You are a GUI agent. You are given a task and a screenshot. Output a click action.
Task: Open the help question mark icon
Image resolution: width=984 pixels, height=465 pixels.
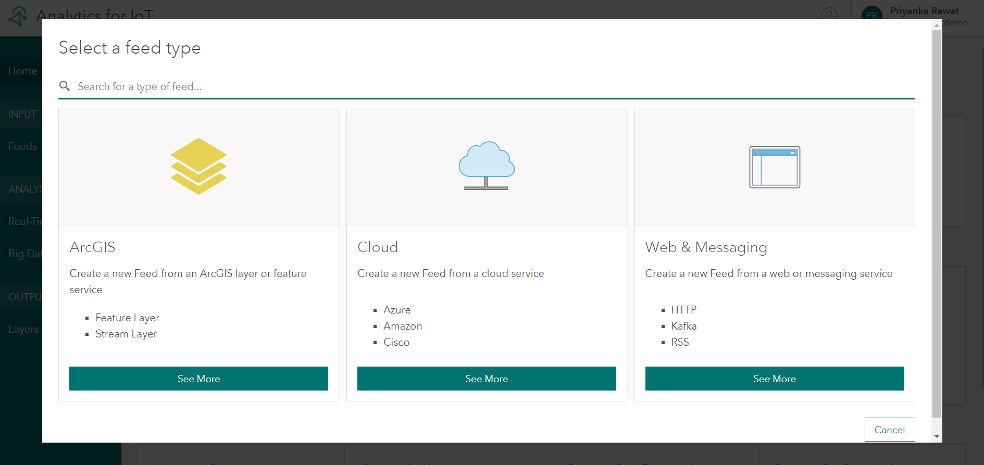tap(829, 15)
